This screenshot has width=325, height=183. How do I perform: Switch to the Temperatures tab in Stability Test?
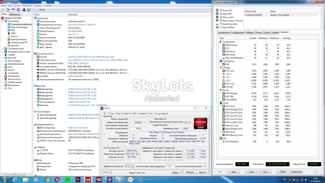click(x=224, y=33)
